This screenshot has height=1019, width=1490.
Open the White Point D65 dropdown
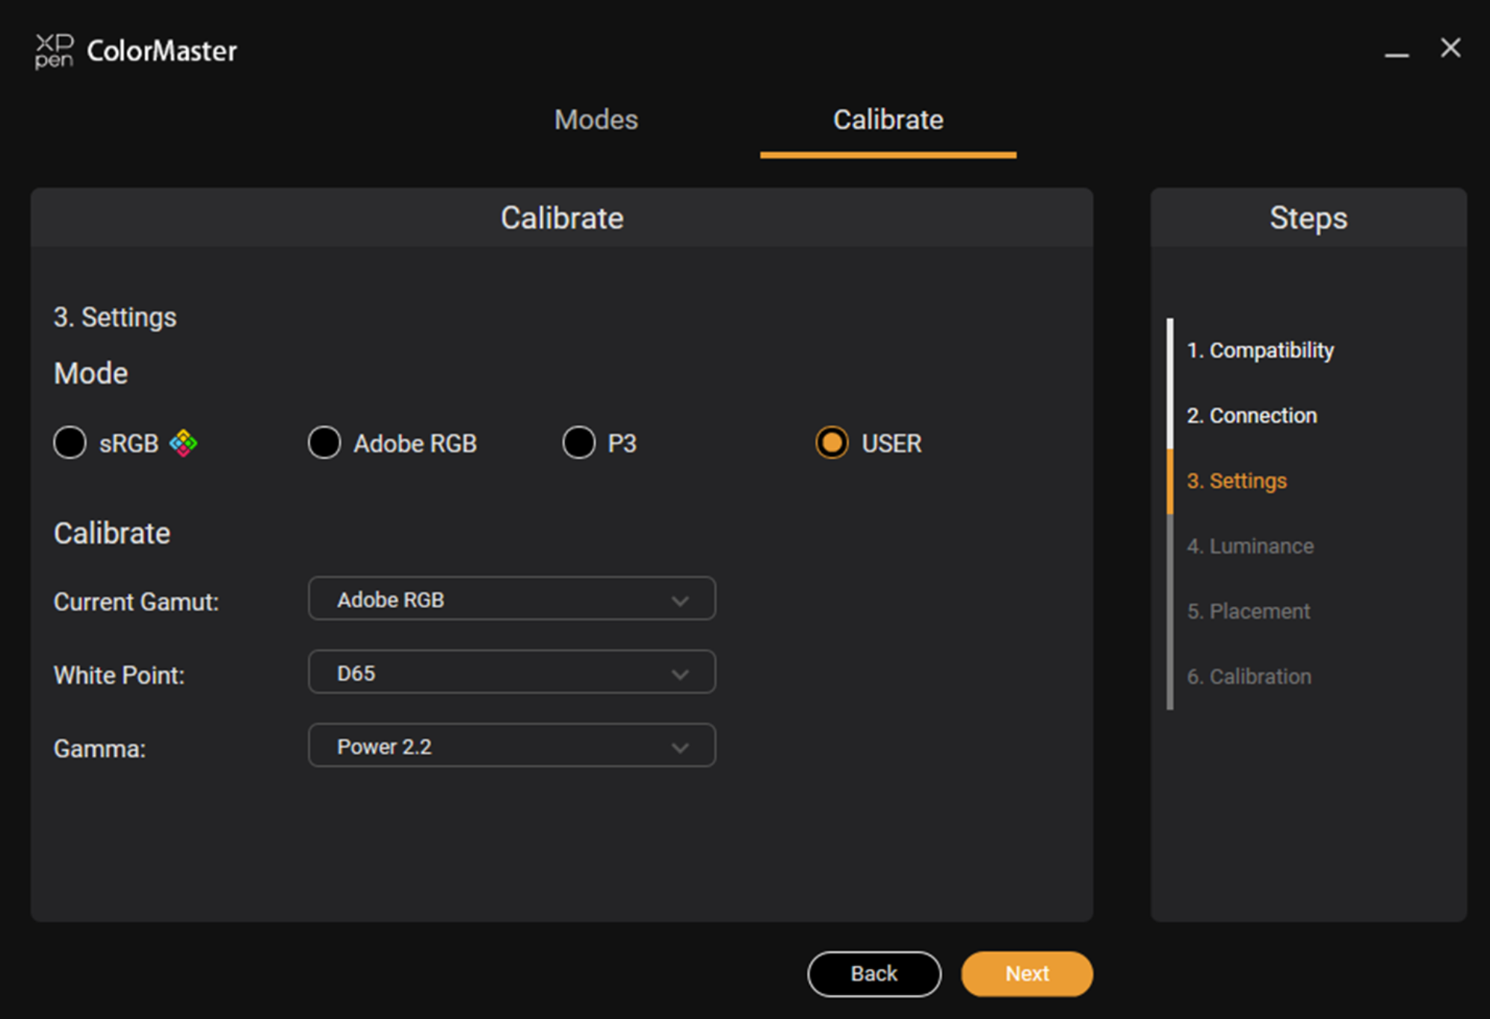pyautogui.click(x=512, y=672)
